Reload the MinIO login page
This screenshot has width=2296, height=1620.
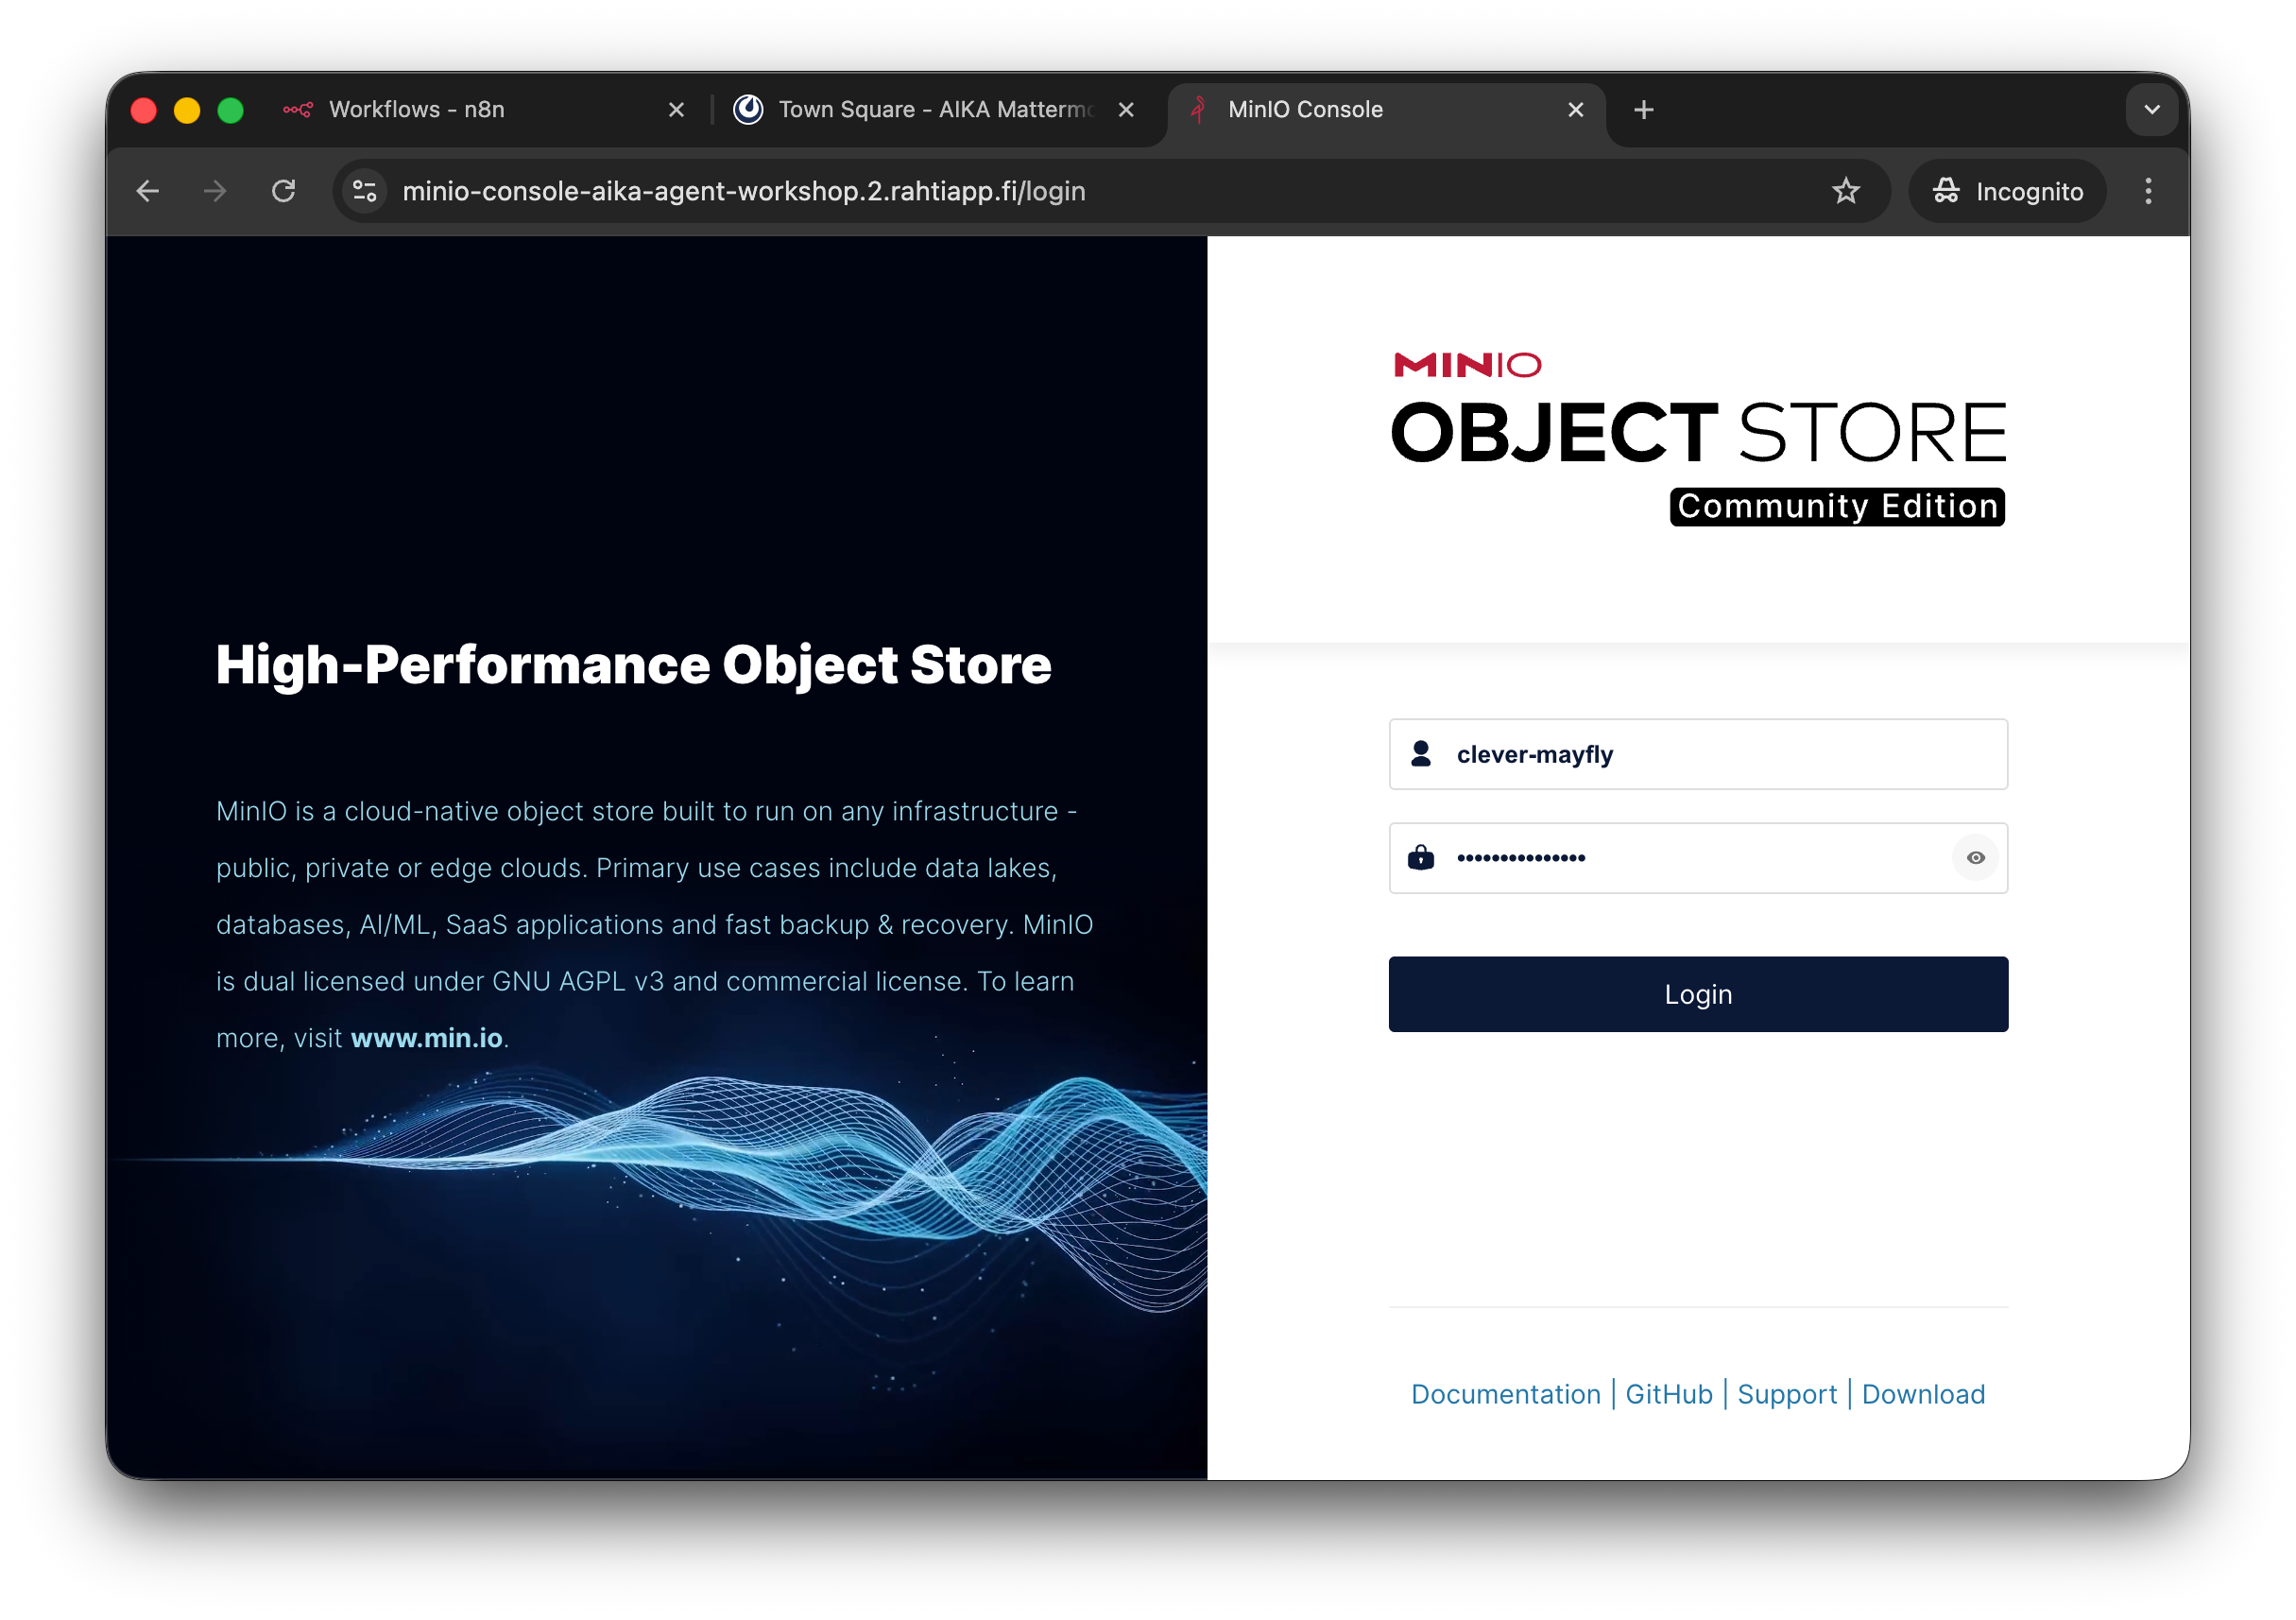point(284,191)
